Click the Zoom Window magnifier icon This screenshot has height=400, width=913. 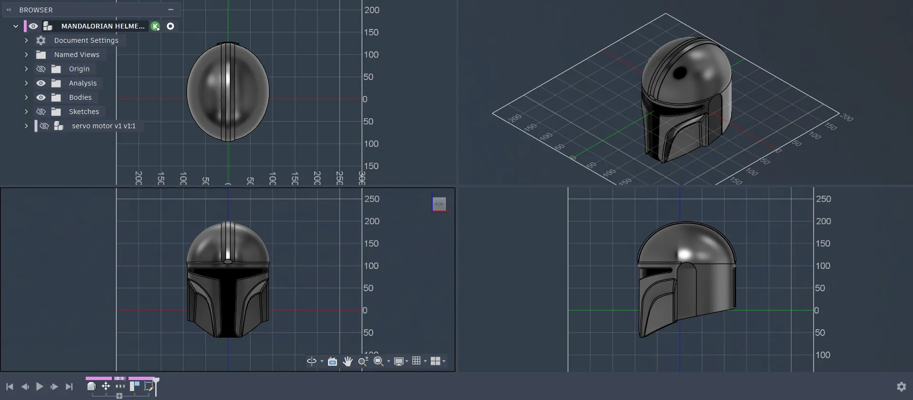coord(378,362)
